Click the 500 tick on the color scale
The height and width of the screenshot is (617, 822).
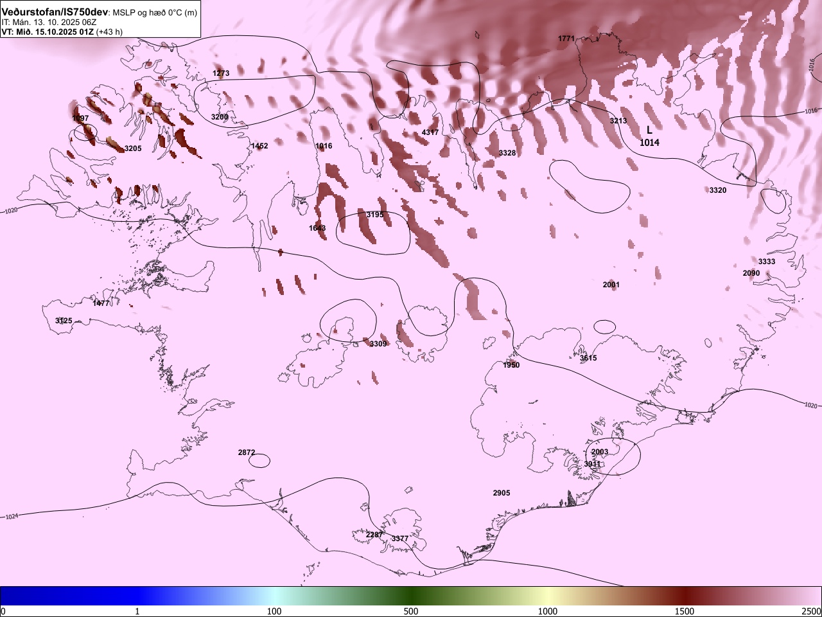coord(411,611)
